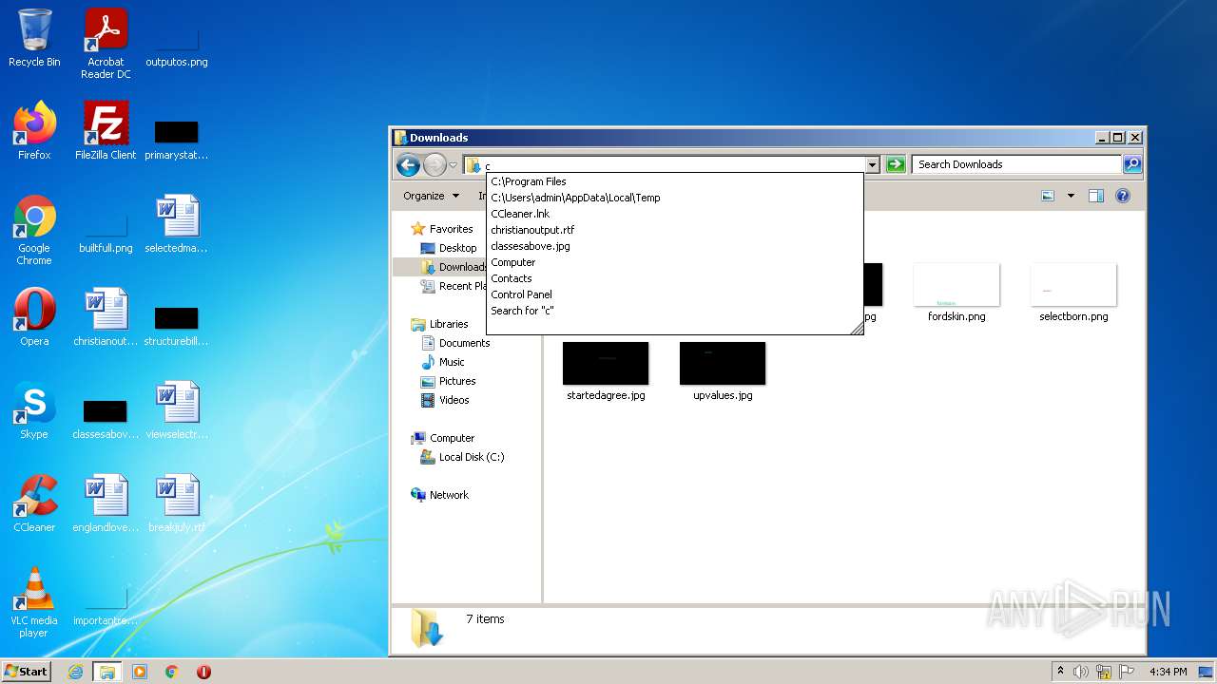Choose C:\Program Files suggestion
Image resolution: width=1217 pixels, height=684 pixels.
tap(674, 181)
